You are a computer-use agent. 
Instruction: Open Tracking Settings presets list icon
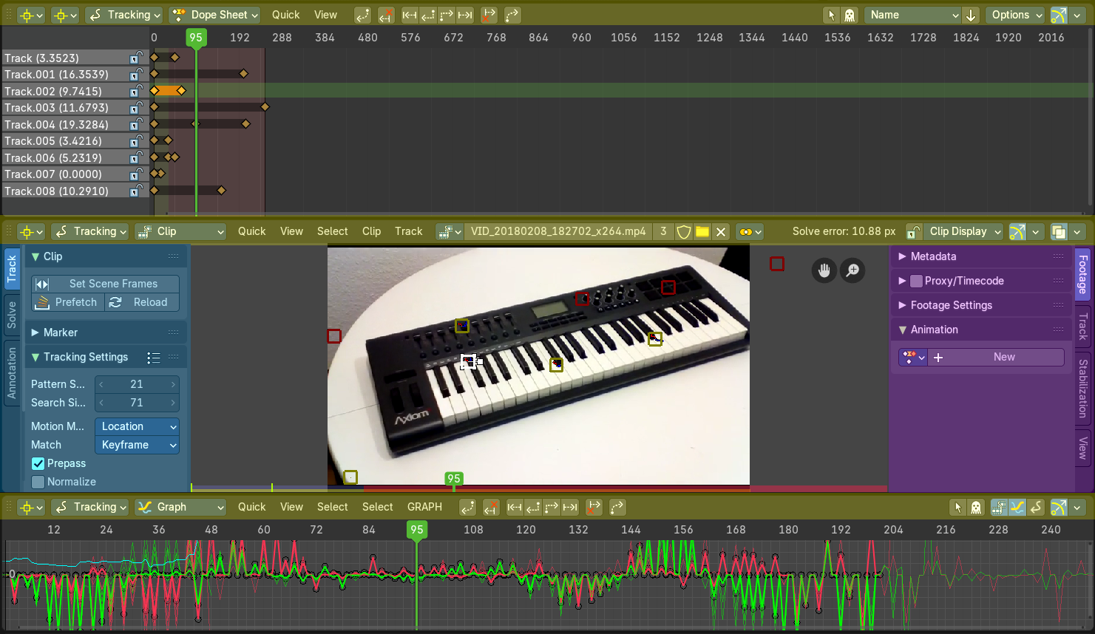point(154,358)
